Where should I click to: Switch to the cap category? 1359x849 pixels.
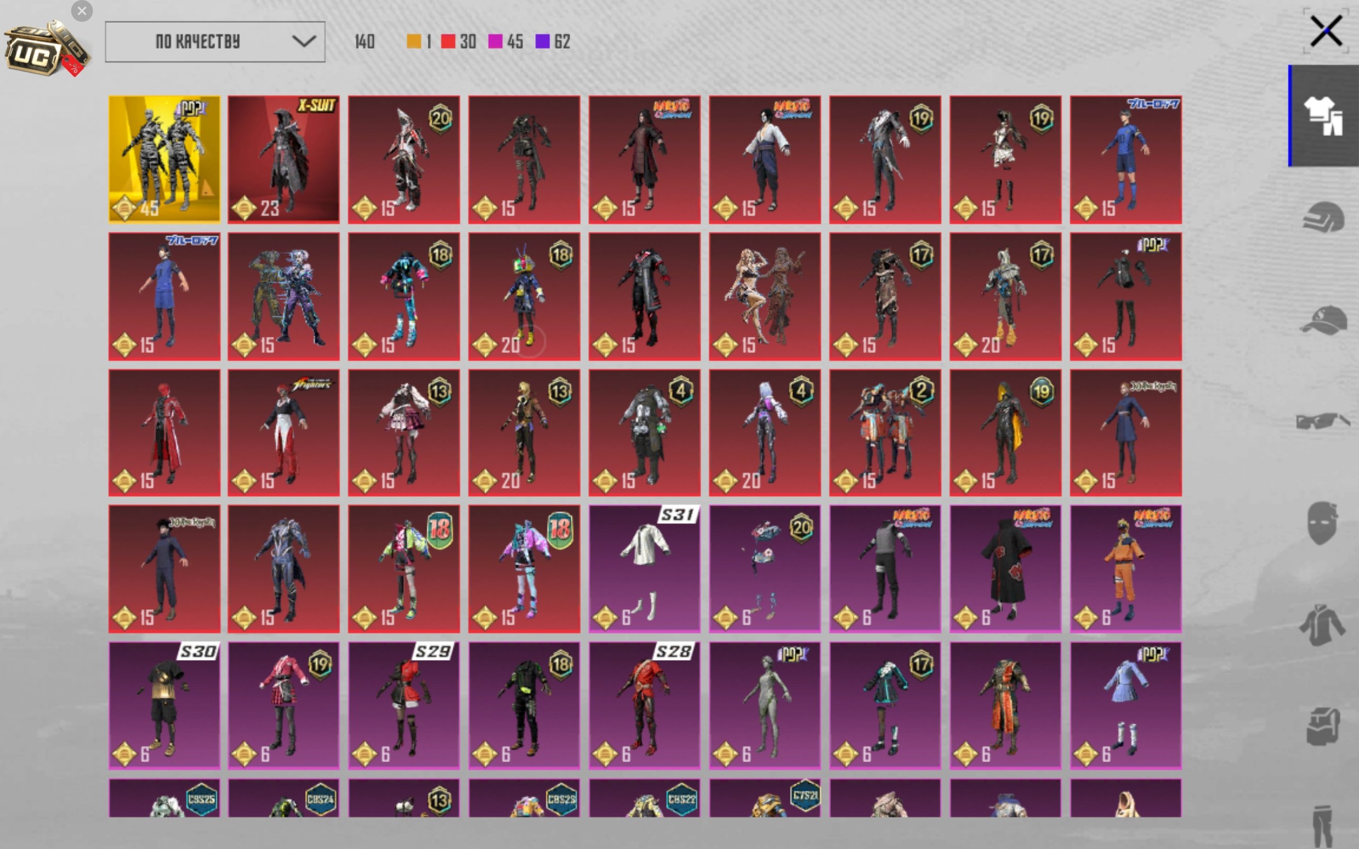pyautogui.click(x=1323, y=320)
